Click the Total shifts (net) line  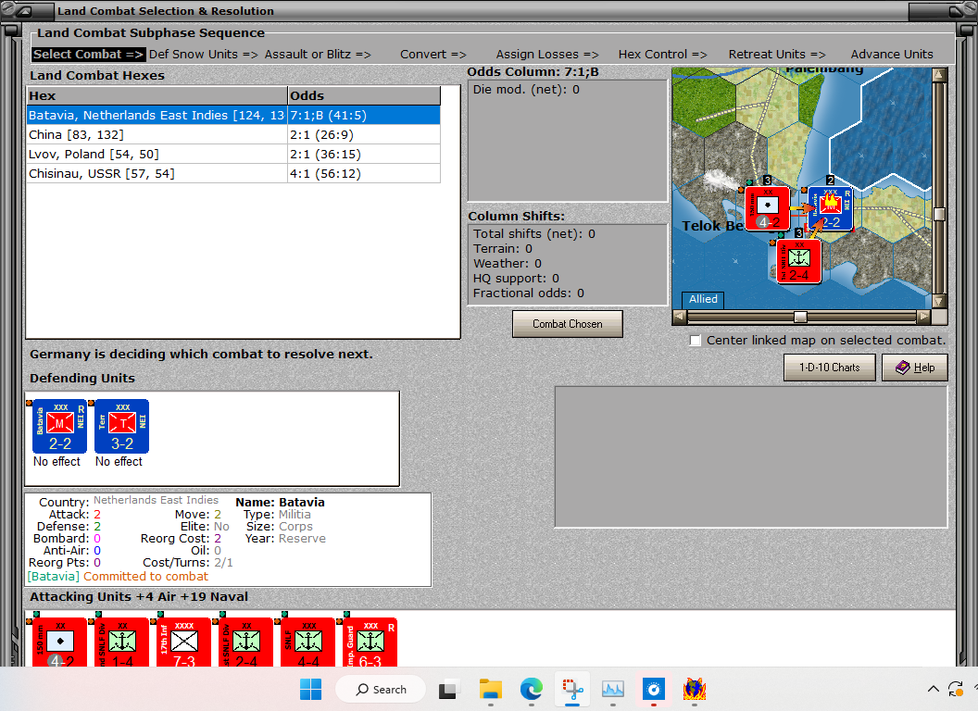(533, 234)
